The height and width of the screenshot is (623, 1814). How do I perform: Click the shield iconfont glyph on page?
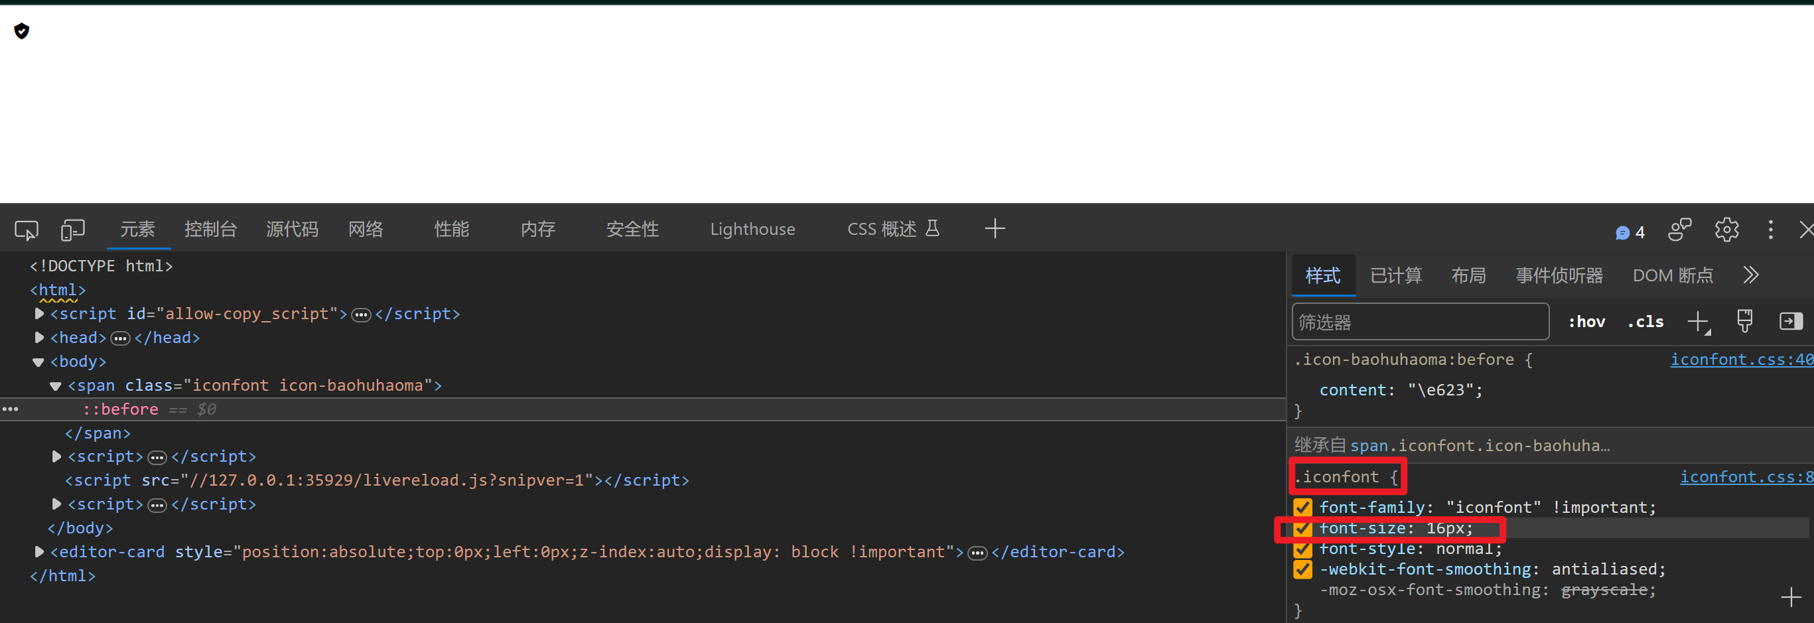coord(22,31)
